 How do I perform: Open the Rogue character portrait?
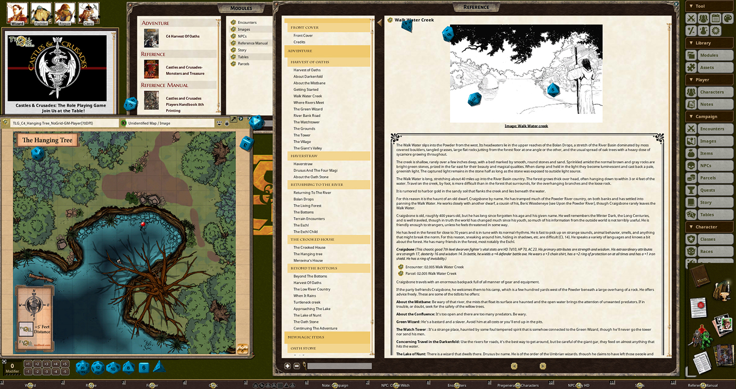(65, 13)
